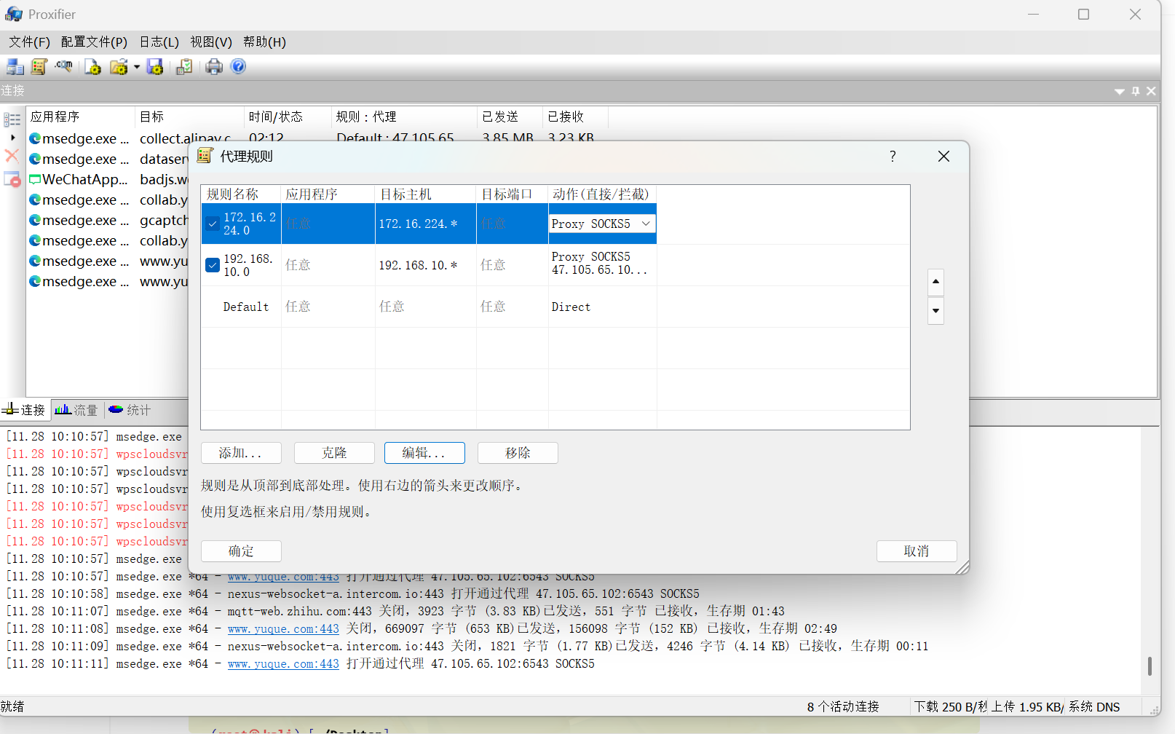This screenshot has width=1175, height=734.
Task: Click Edge icon in the dataser row
Action: (34, 159)
